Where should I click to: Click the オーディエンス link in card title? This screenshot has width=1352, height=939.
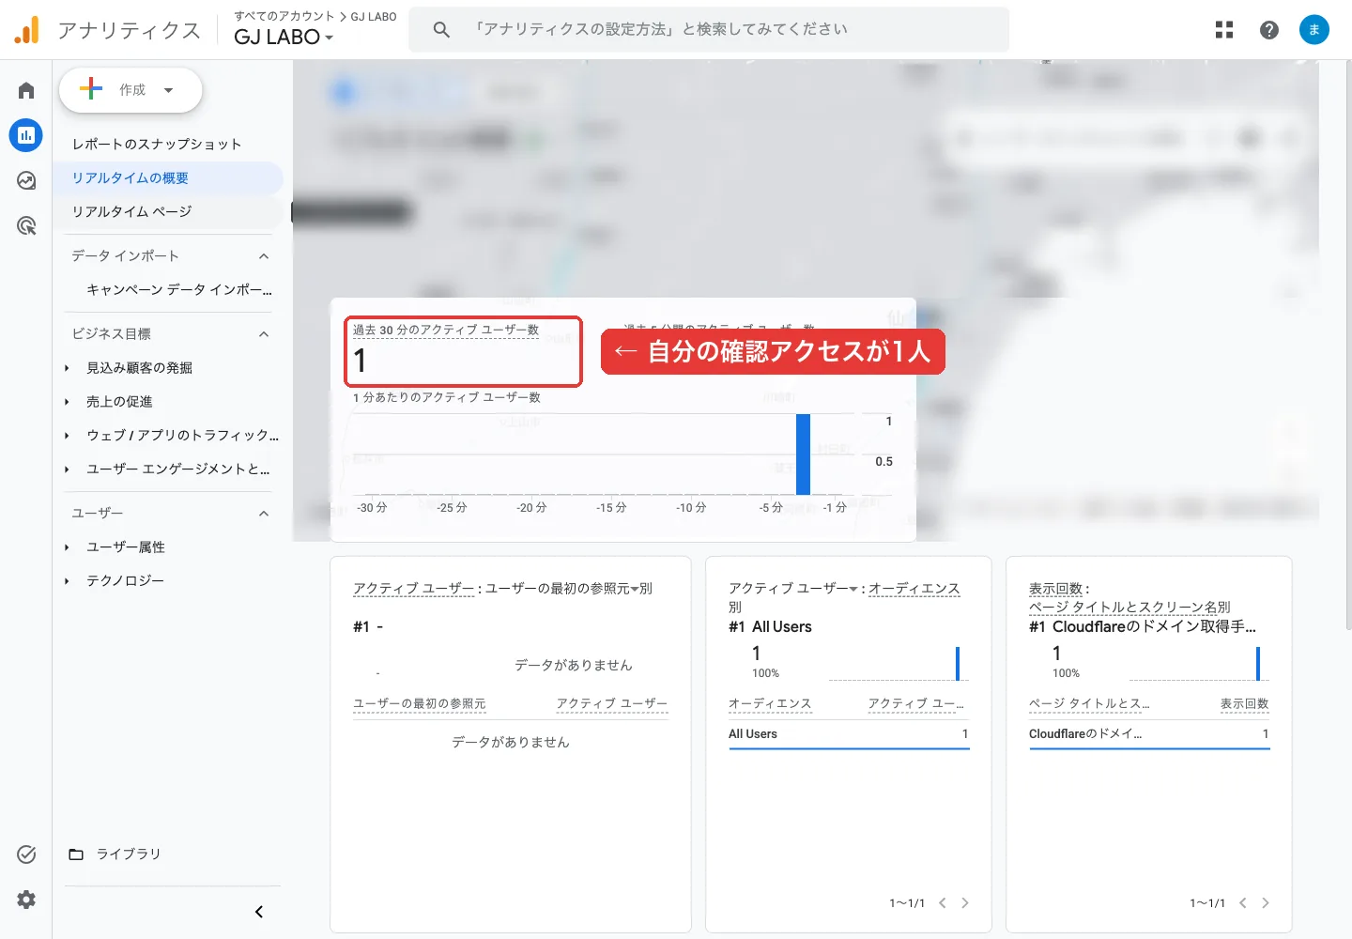point(914,589)
